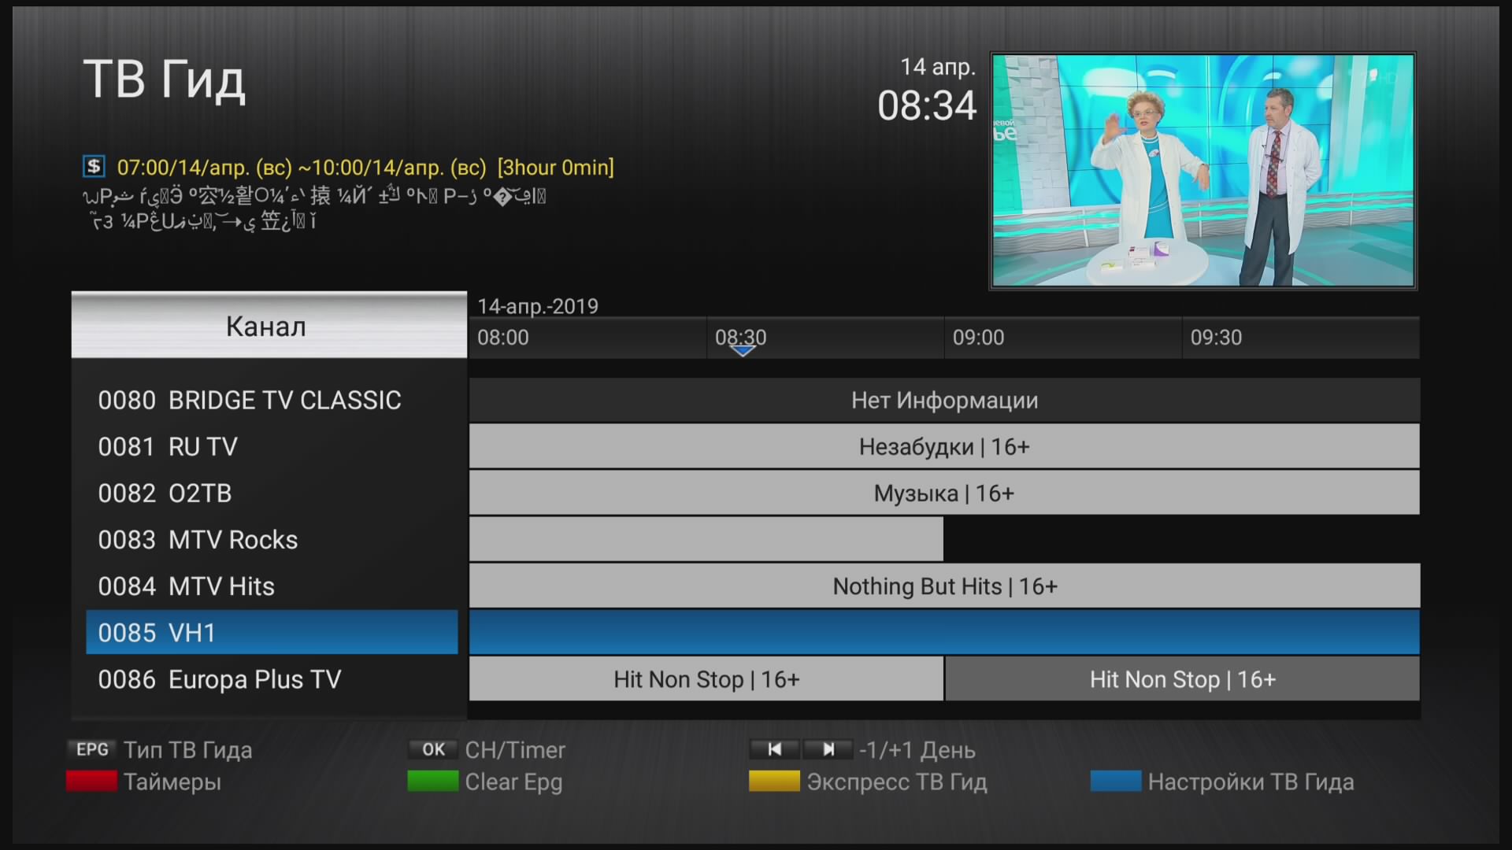Select the highlighted blue VH1 program bar
This screenshot has width=1512, height=850.
944,632
